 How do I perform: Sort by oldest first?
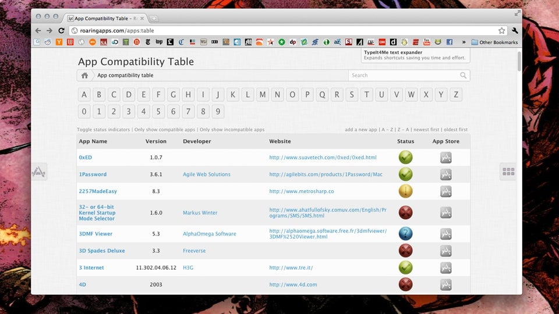455,130
